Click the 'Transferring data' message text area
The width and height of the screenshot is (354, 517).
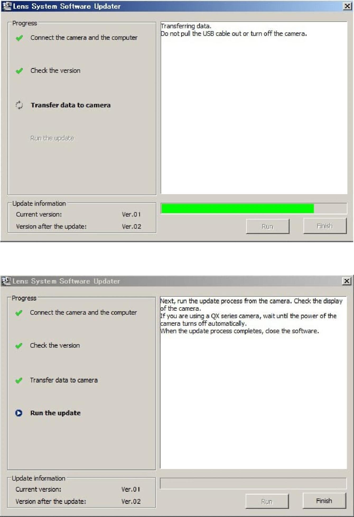tap(254, 108)
